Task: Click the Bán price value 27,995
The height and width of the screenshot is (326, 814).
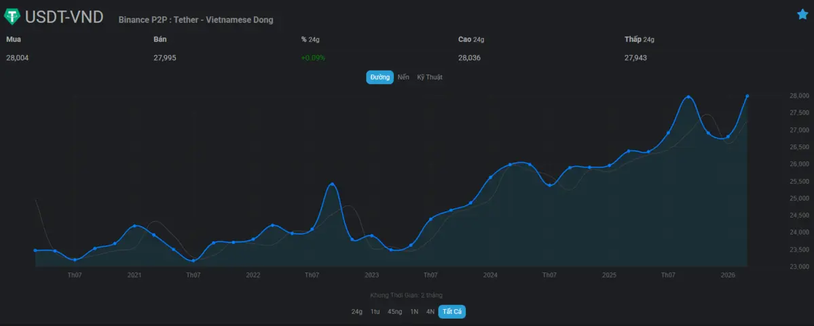Action: point(165,58)
